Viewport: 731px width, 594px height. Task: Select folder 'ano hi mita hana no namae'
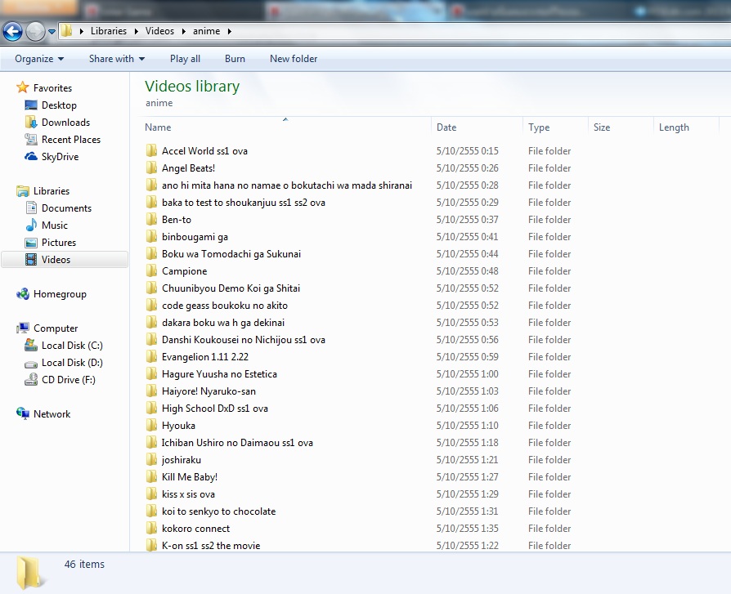coord(287,185)
